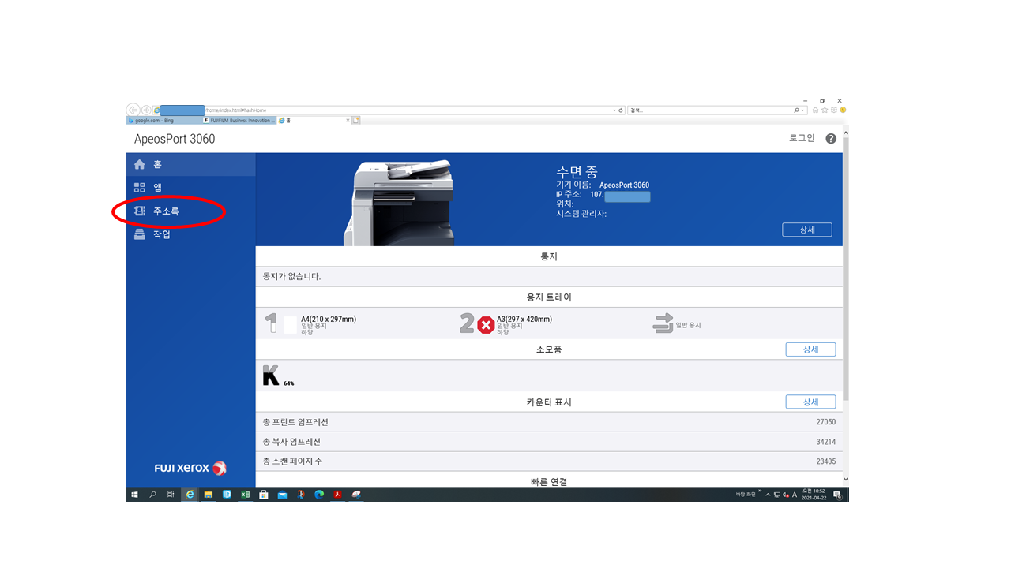Viewport: 1011px width, 568px height.
Task: Open Mail from the taskbar
Action: [x=282, y=495]
